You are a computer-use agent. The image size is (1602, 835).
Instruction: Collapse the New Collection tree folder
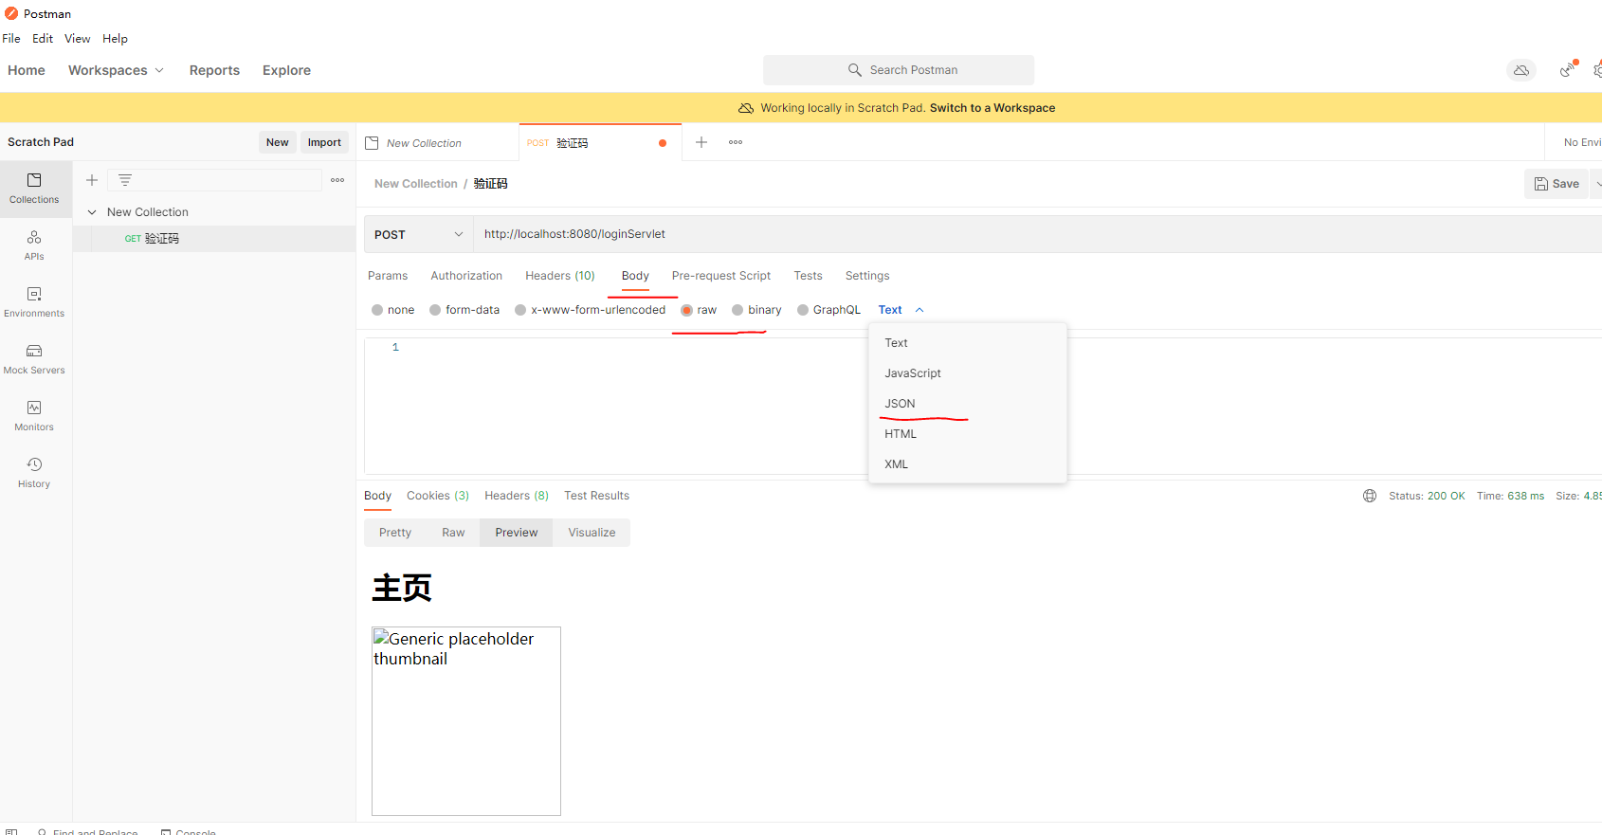(92, 212)
